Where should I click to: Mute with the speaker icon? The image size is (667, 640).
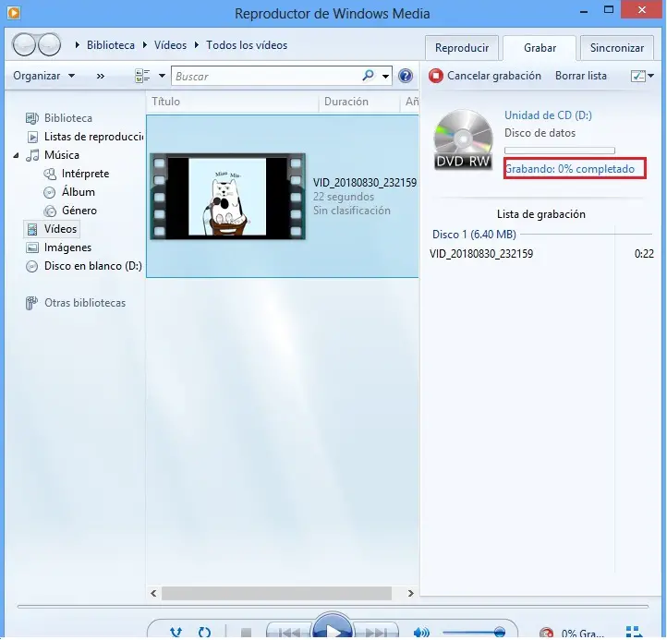click(x=421, y=633)
